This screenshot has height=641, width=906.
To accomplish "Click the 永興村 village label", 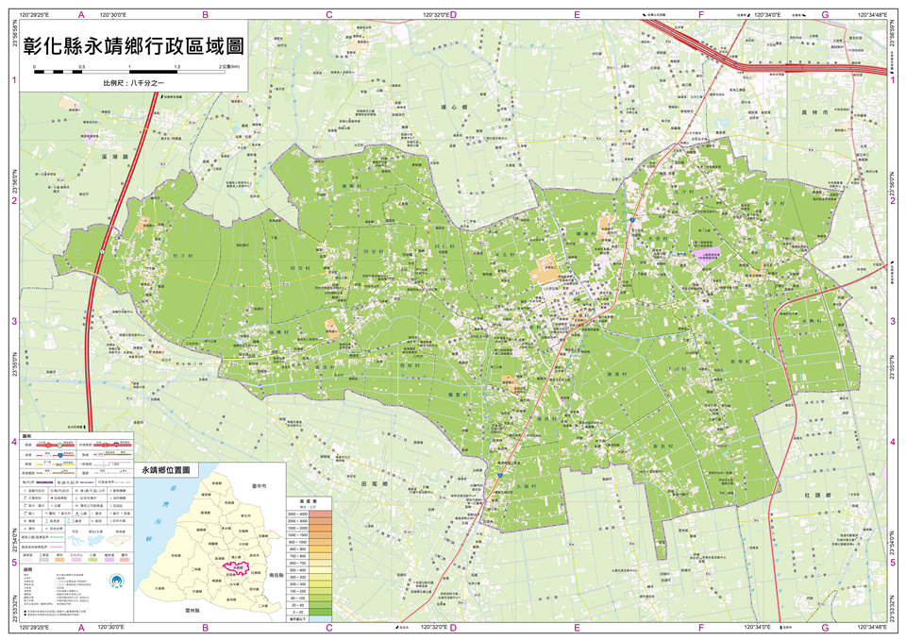I will [812, 321].
